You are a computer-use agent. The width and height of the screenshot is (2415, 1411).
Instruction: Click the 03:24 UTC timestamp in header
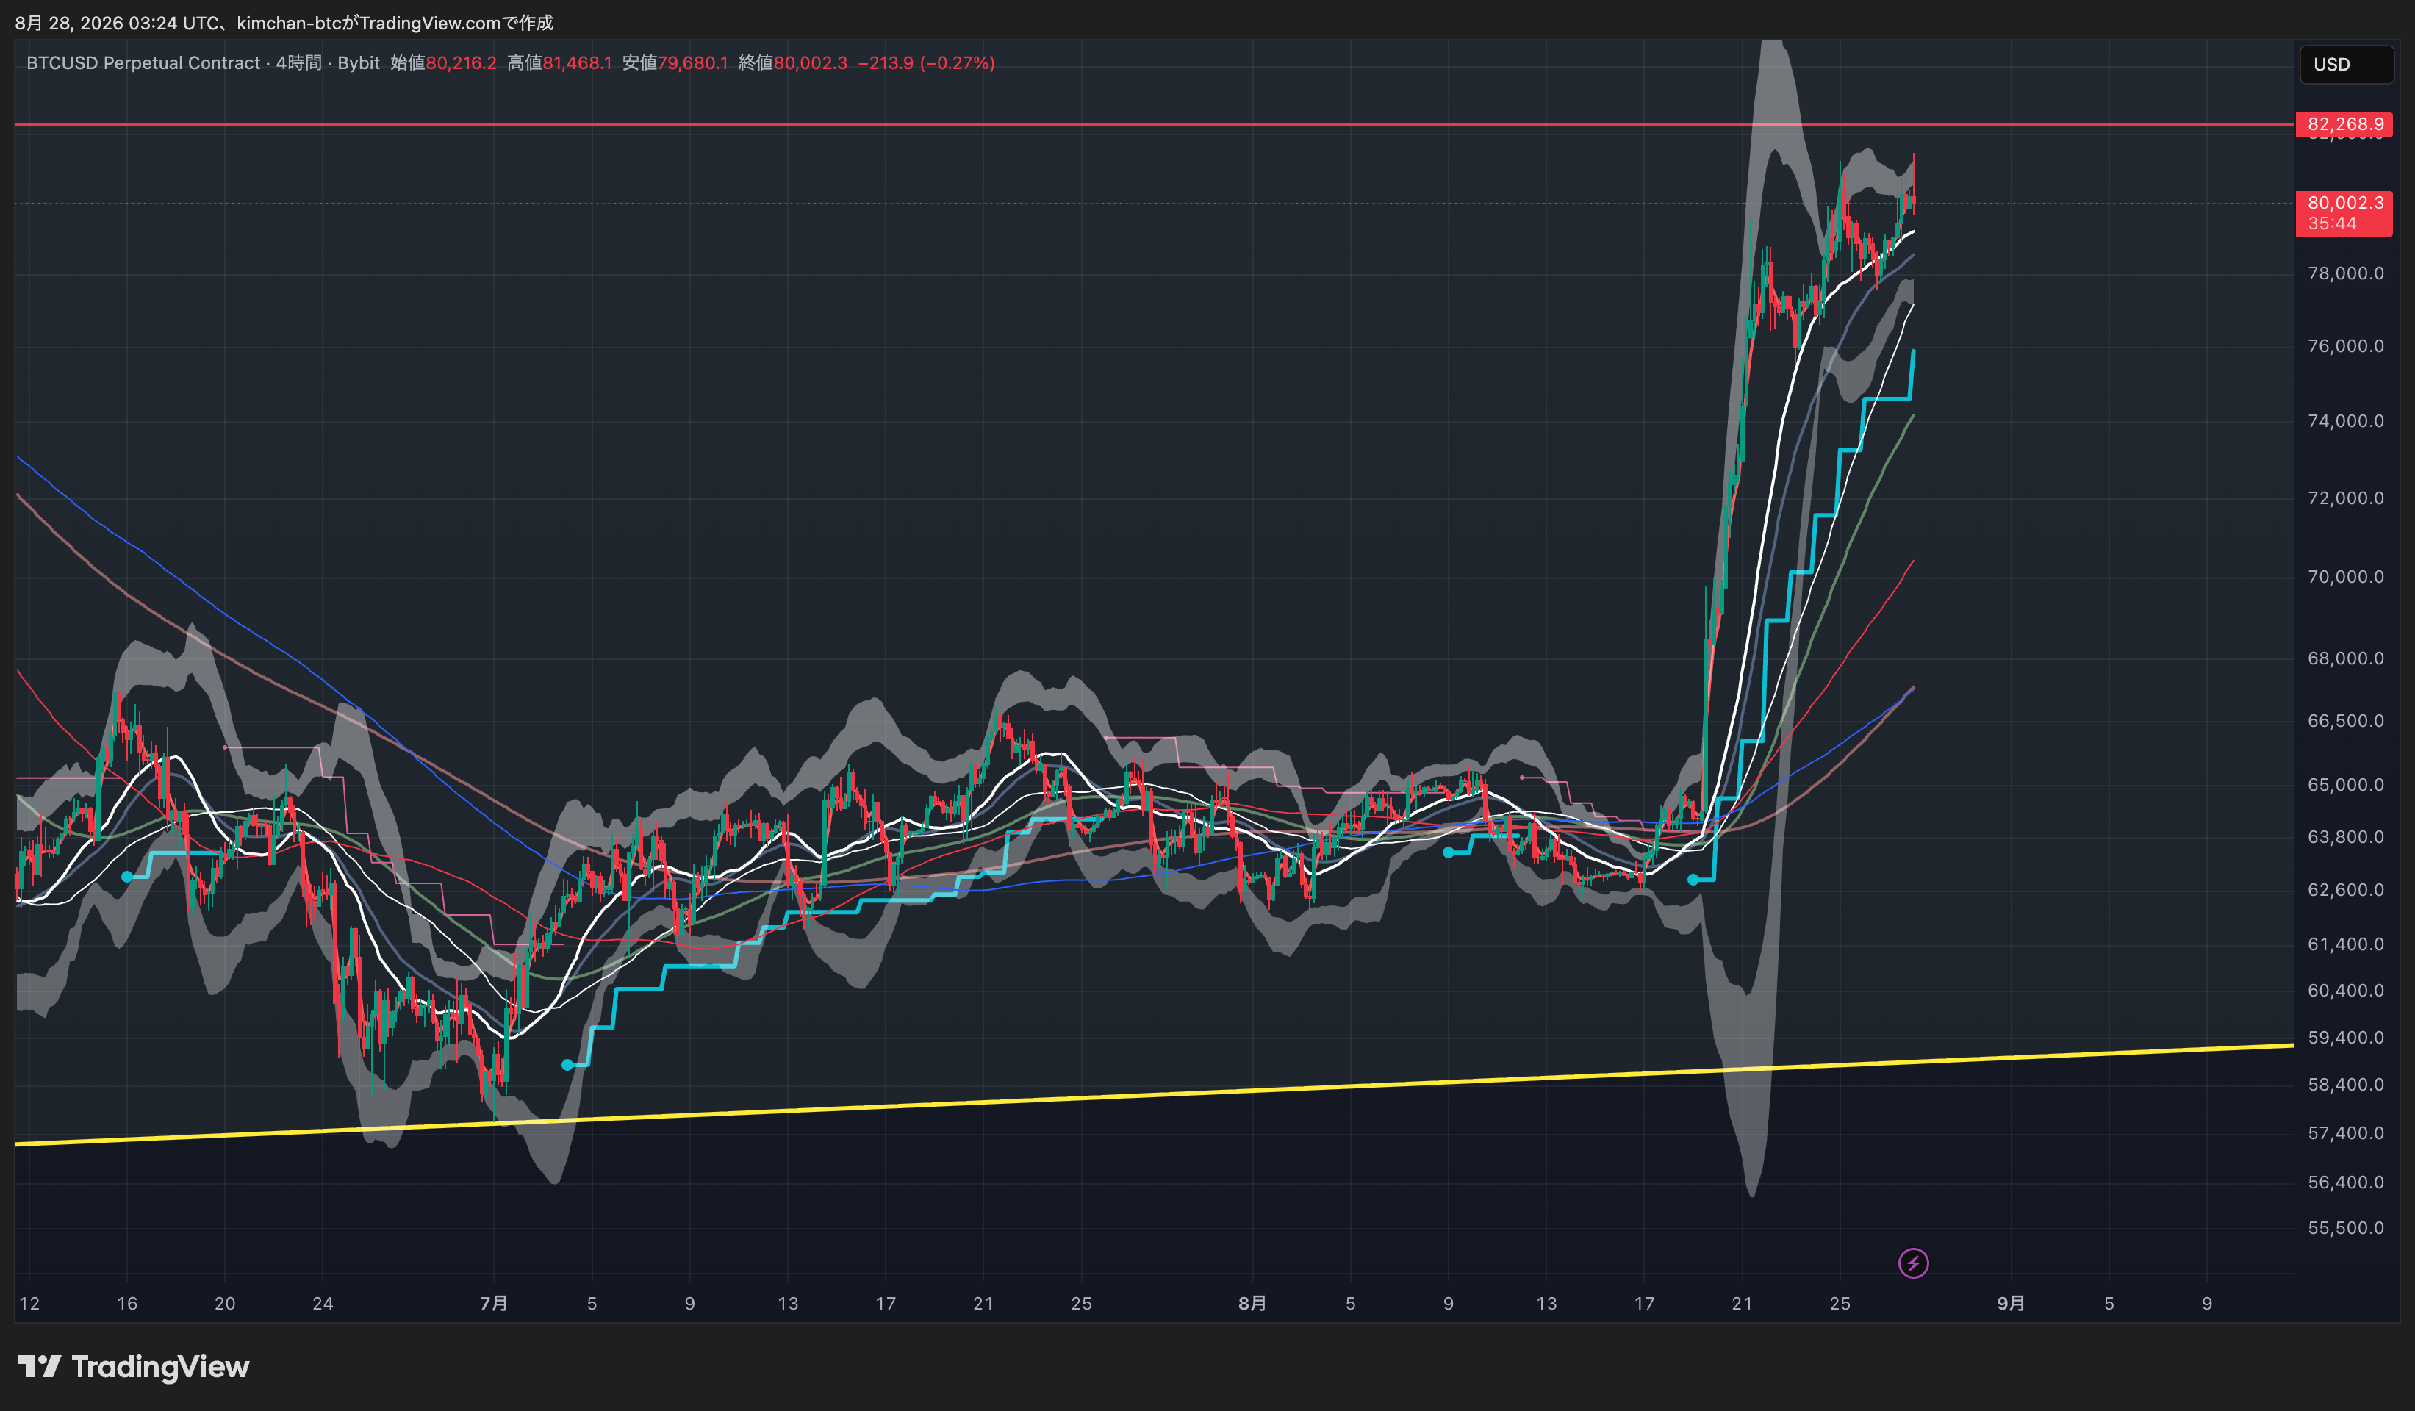coord(173,23)
